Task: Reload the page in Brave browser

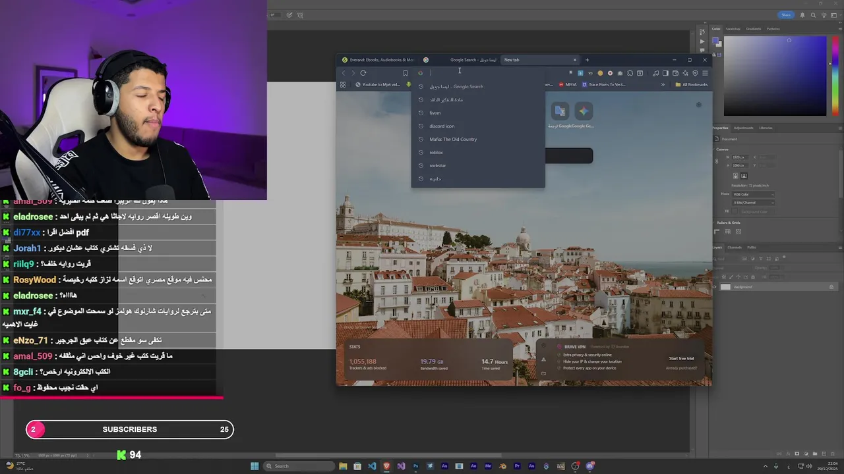Action: (x=363, y=73)
